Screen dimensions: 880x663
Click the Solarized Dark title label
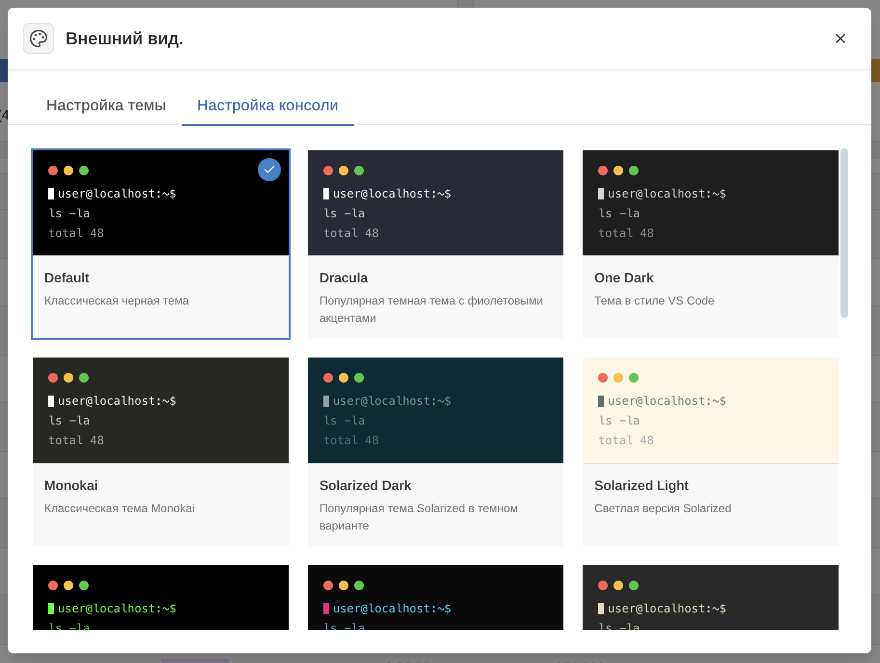[365, 486]
